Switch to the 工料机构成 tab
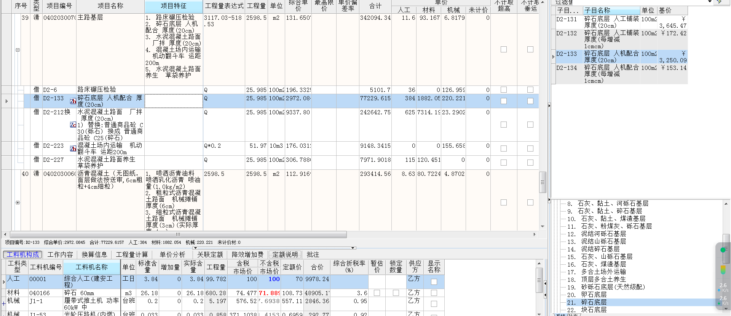This screenshot has width=731, height=316. [x=23, y=254]
